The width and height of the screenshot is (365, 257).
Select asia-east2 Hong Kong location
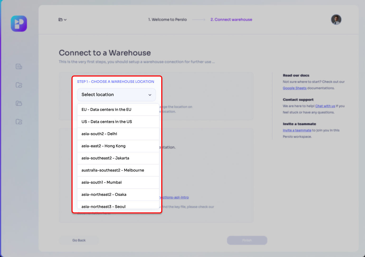pyautogui.click(x=103, y=146)
